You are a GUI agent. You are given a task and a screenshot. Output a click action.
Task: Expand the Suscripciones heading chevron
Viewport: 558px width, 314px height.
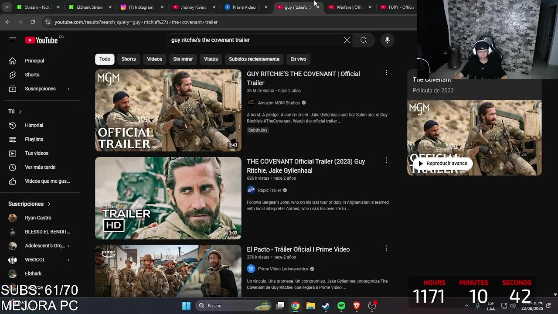coord(49,204)
